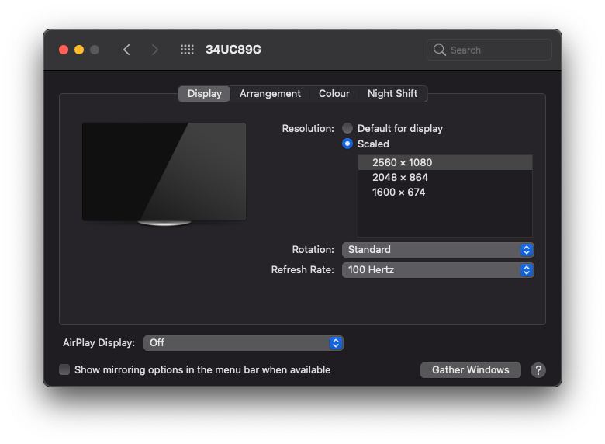Choose the 2048 × 864 resolution
605x444 pixels.
pyautogui.click(x=445, y=177)
